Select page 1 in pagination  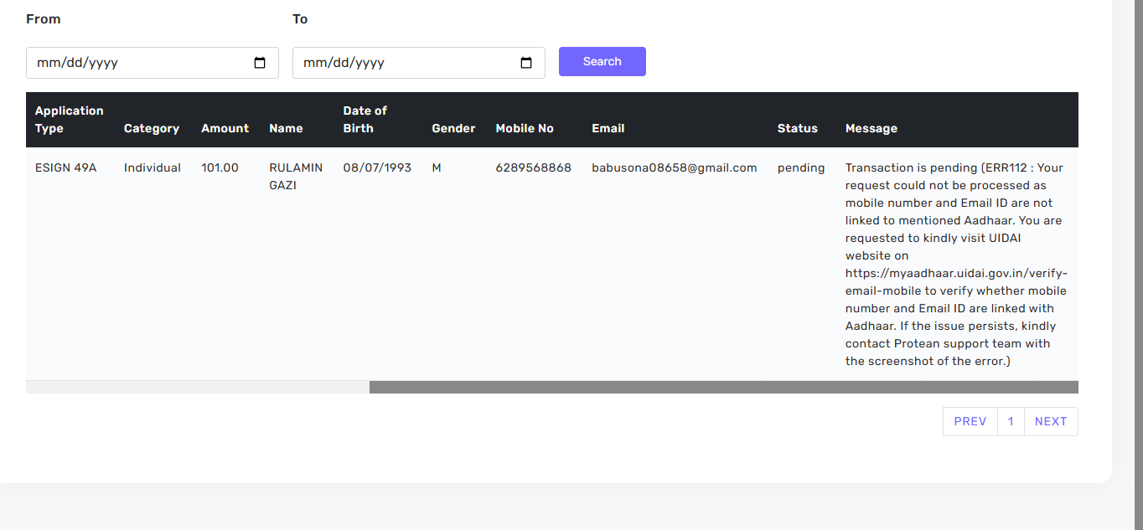(1011, 422)
